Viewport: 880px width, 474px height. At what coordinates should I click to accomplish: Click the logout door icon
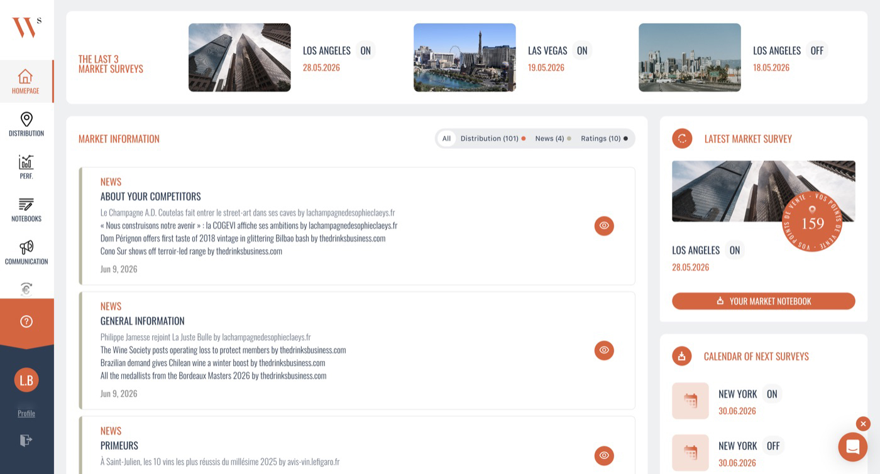click(x=26, y=440)
